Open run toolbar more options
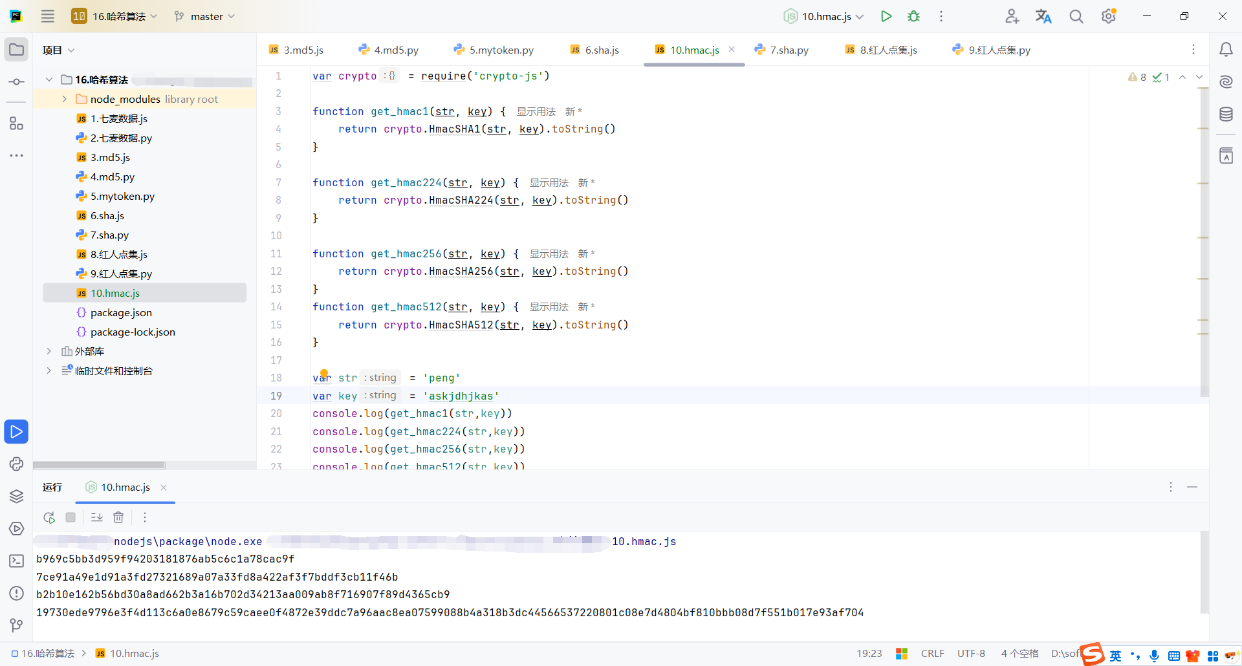1242x666 pixels. pyautogui.click(x=145, y=517)
